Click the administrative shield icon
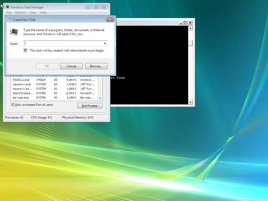Viewport: 268px width, 201px height. tap(25, 51)
